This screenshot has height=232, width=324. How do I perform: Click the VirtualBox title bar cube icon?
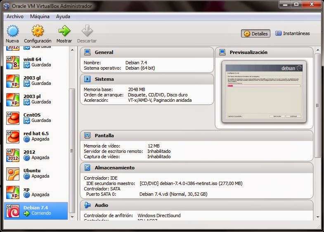pos(7,6)
